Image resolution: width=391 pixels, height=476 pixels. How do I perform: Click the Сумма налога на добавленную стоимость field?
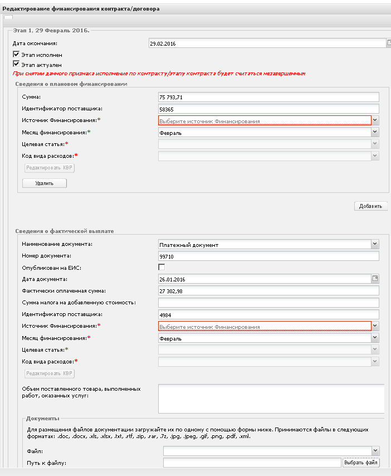click(x=268, y=302)
